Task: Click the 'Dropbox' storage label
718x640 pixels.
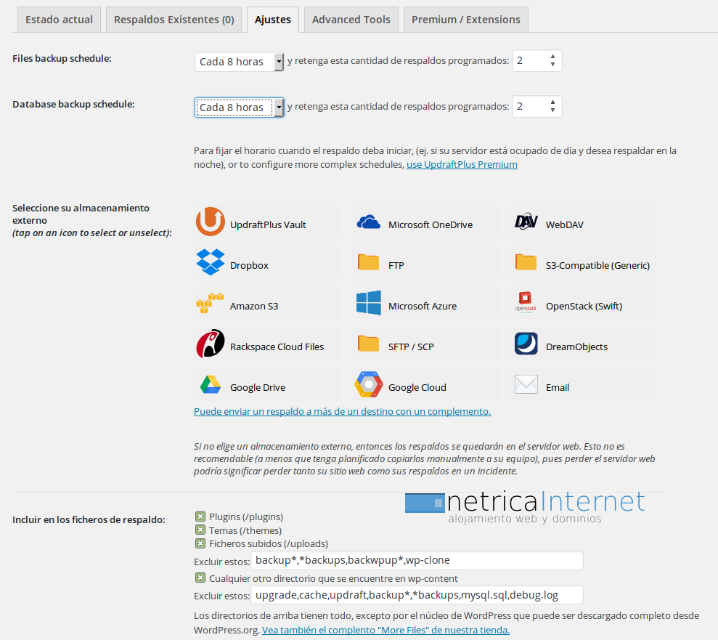Action: click(x=249, y=266)
